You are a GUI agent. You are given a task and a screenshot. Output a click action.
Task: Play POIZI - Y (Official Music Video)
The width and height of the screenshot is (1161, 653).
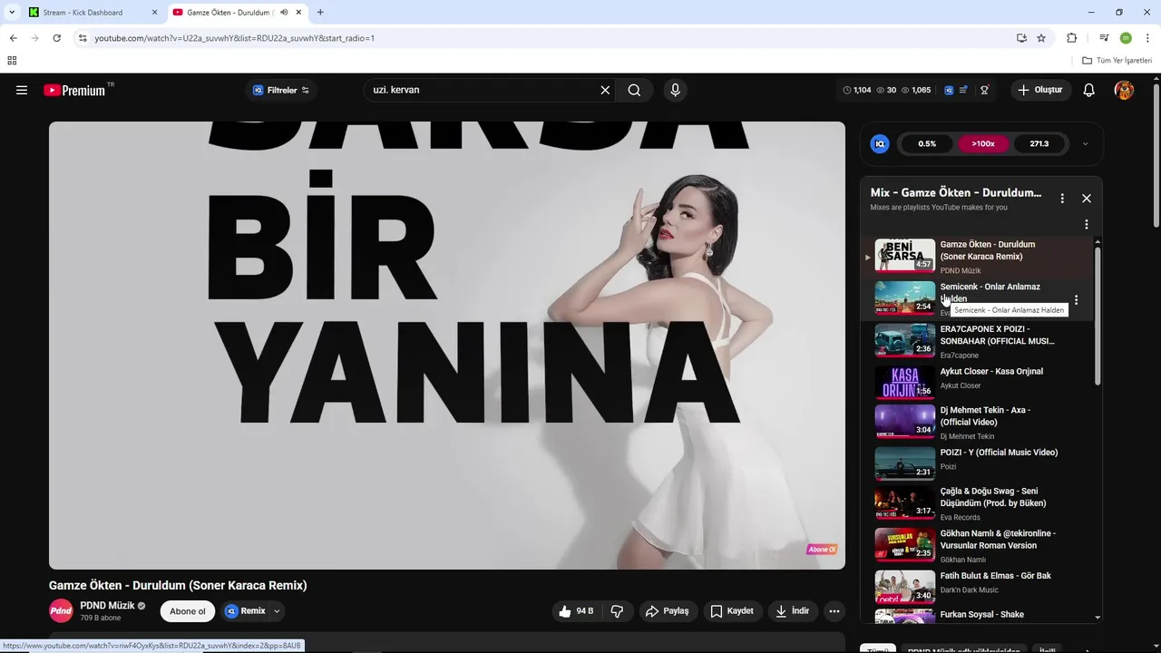(978, 462)
